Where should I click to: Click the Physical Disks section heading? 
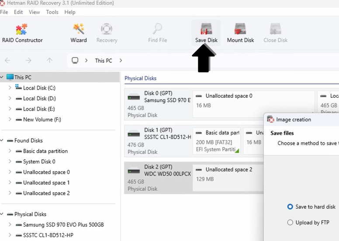pos(141,78)
